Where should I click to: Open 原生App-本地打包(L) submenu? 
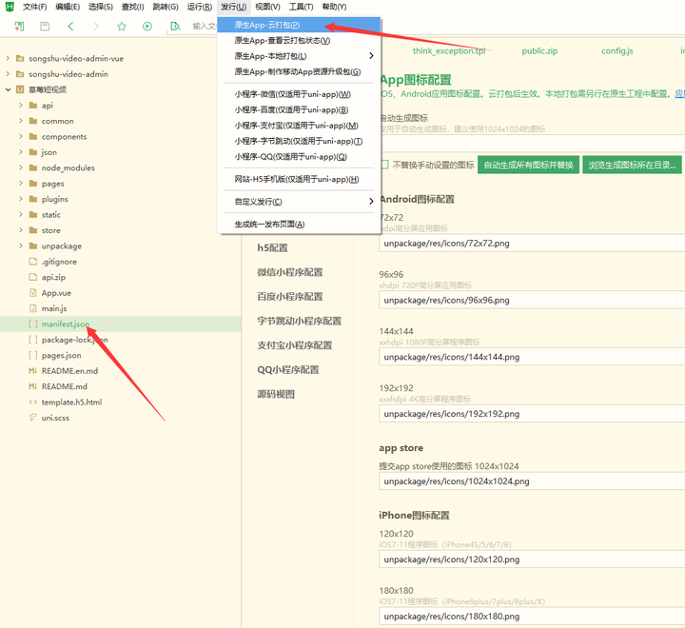coord(299,56)
